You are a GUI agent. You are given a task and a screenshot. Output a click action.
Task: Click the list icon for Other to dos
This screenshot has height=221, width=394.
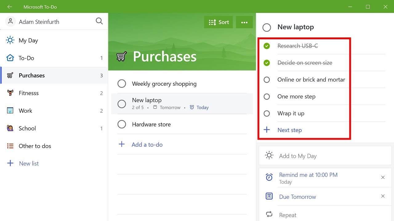tap(10, 146)
